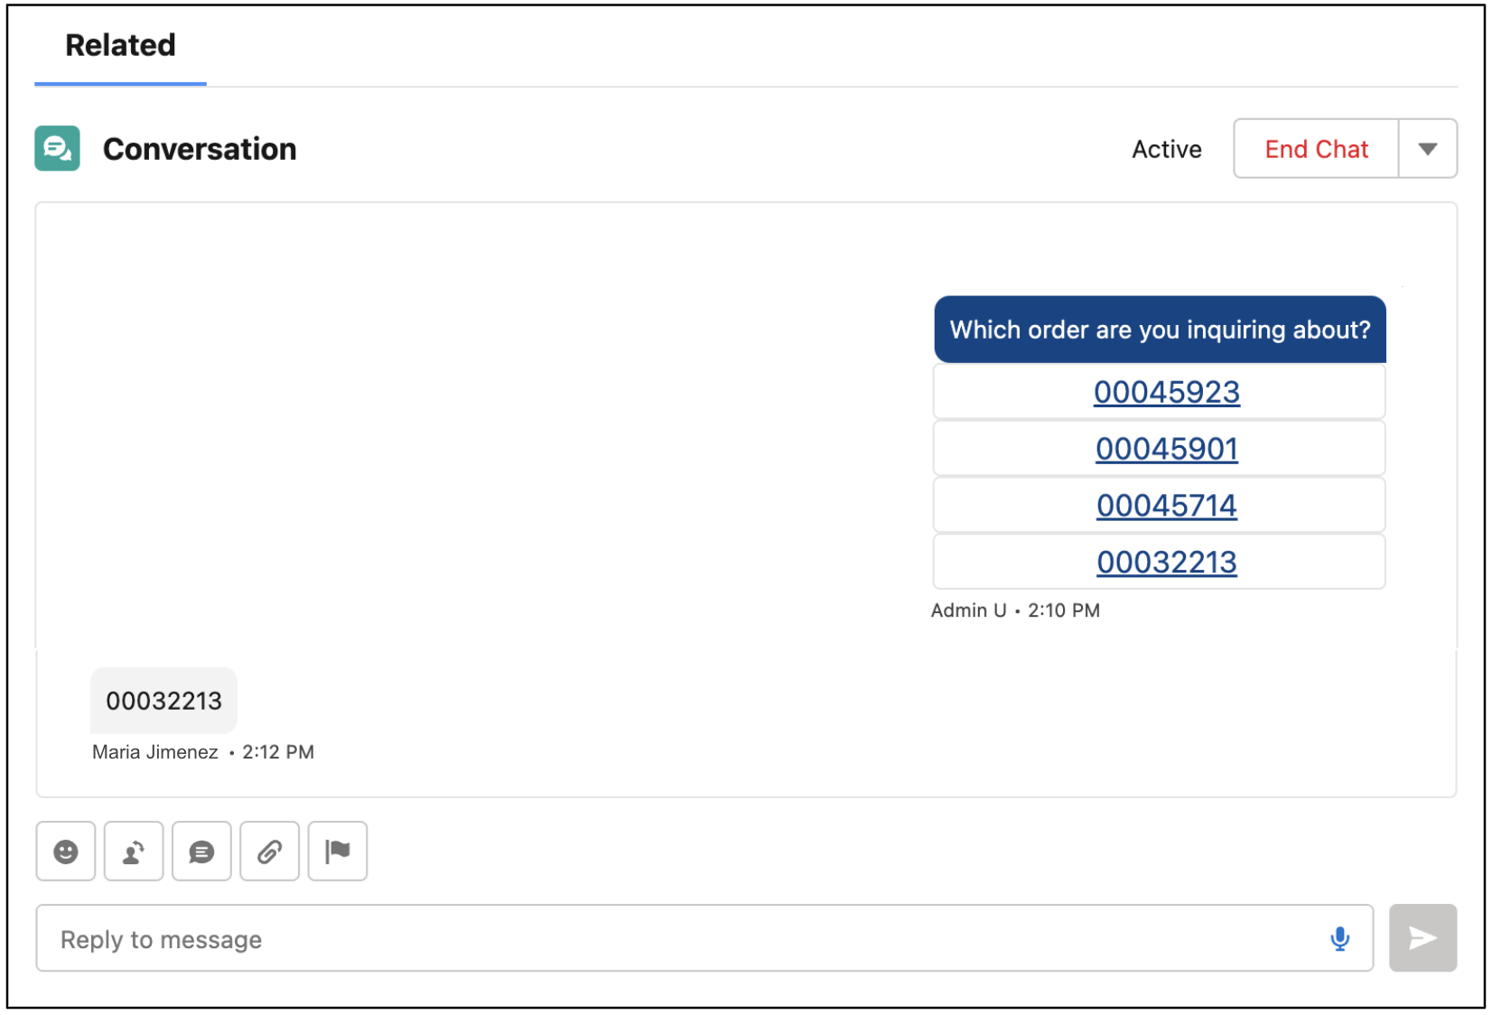
Task: Open the quick text chat icon
Action: tap(200, 851)
